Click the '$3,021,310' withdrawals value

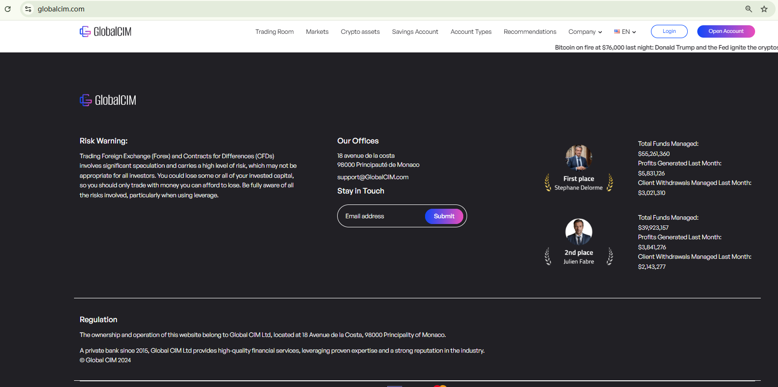click(652, 193)
